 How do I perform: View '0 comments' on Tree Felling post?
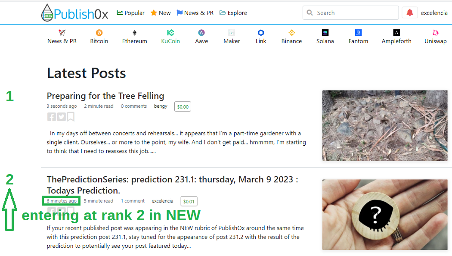tap(134, 106)
